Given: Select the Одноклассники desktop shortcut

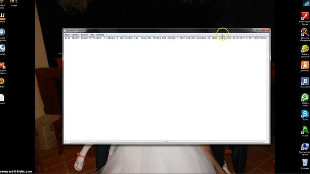Looking at the screenshot, I should tap(305, 66).
